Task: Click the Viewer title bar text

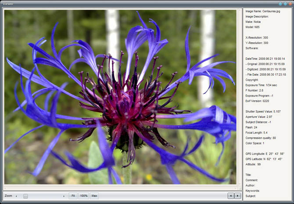Action: coord(8,4)
